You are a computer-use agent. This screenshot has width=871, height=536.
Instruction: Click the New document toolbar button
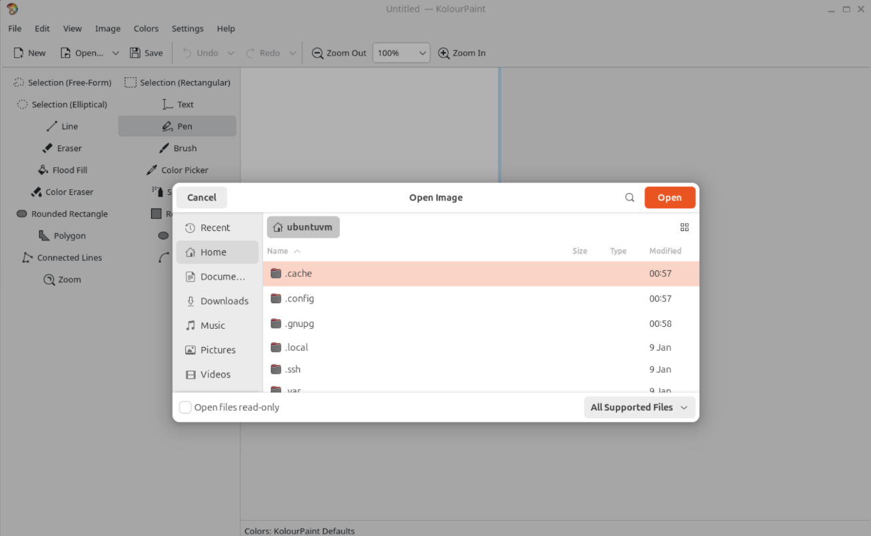(30, 53)
